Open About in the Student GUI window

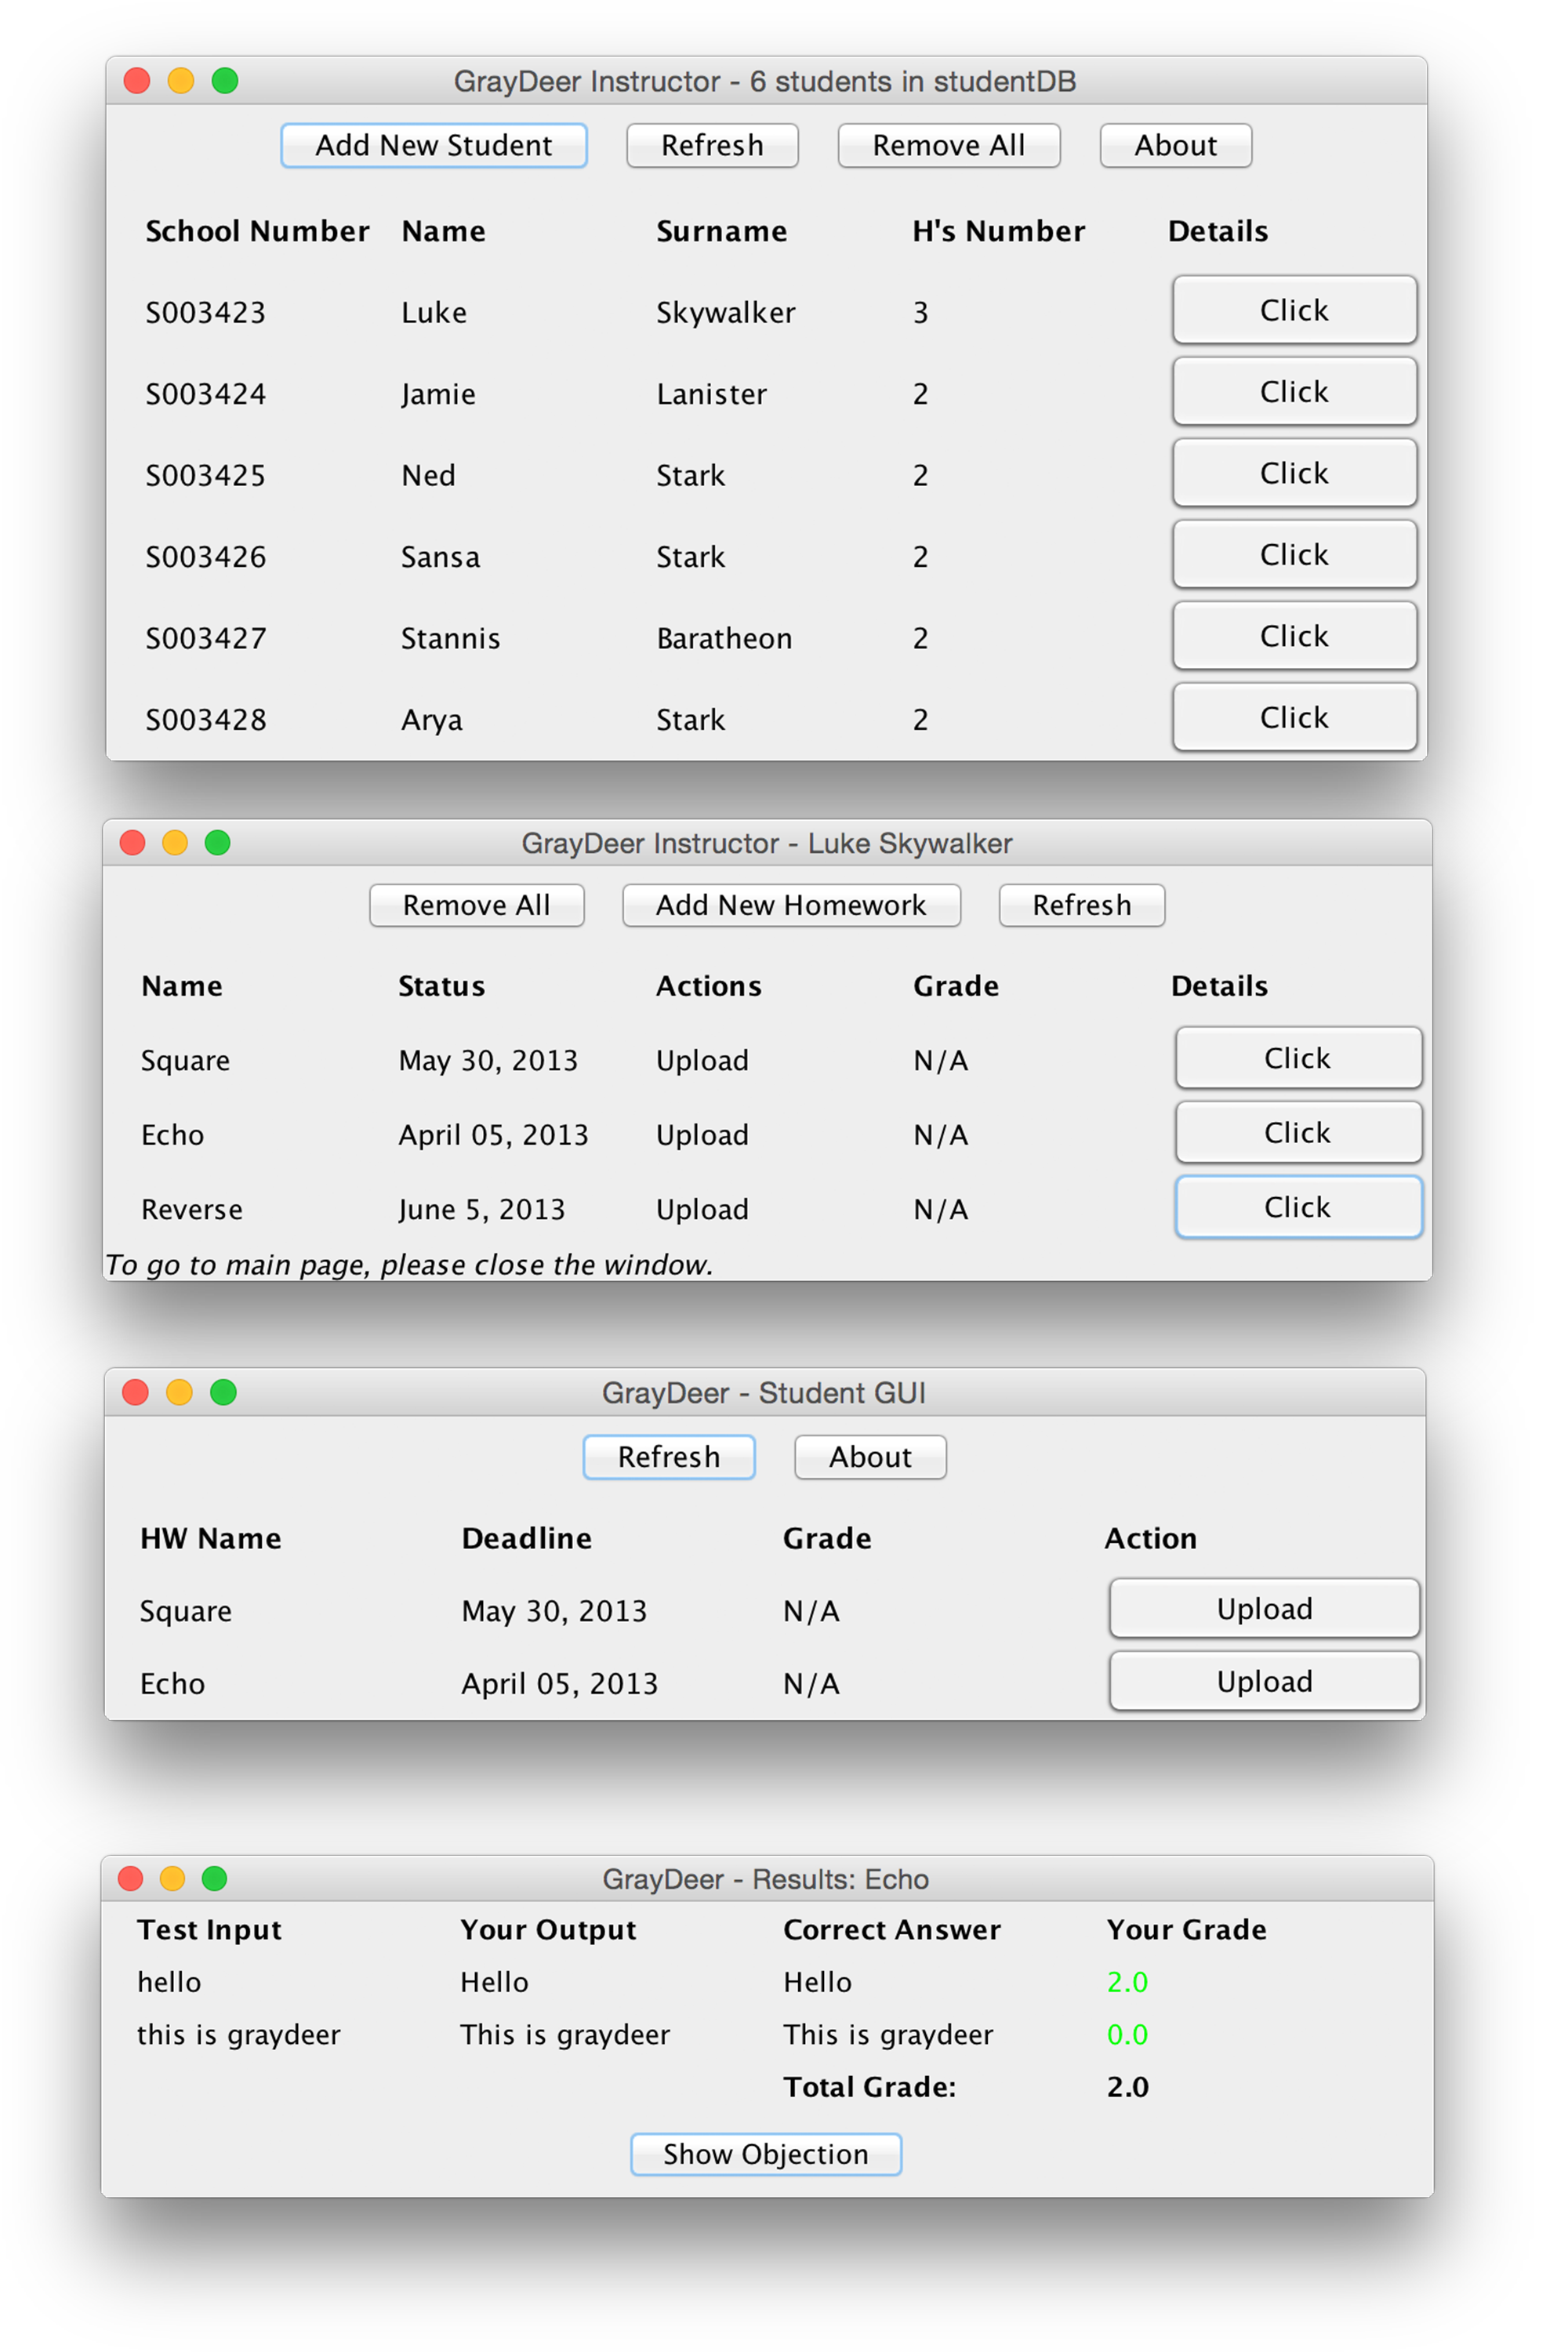point(869,1457)
